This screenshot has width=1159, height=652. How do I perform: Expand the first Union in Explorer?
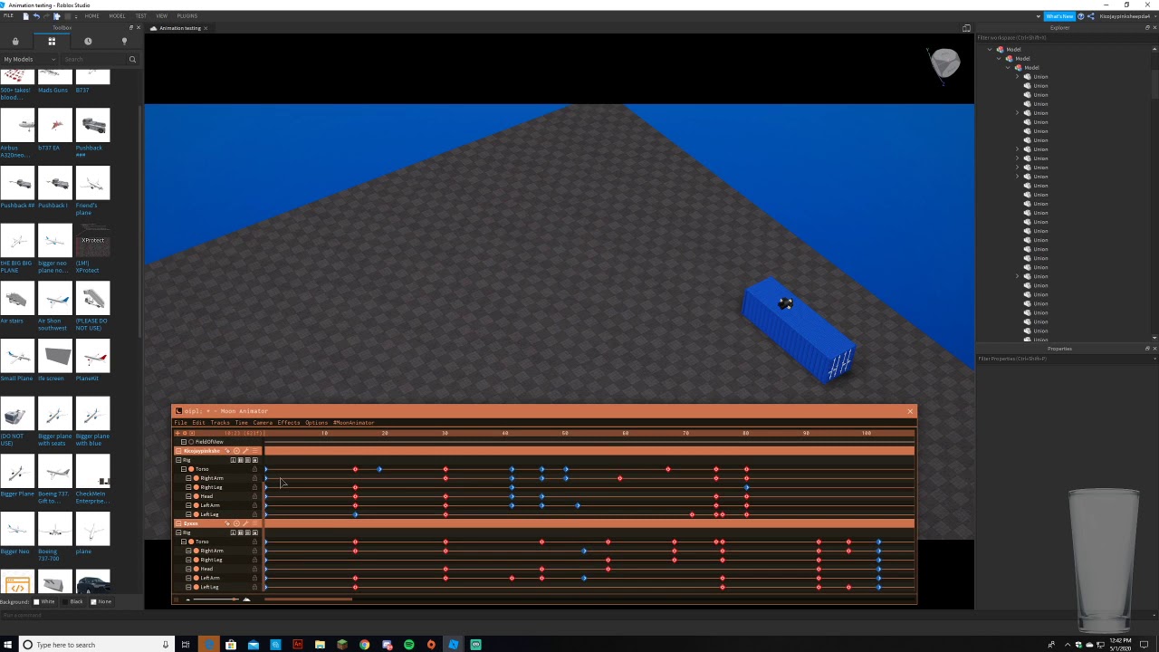(x=1017, y=77)
